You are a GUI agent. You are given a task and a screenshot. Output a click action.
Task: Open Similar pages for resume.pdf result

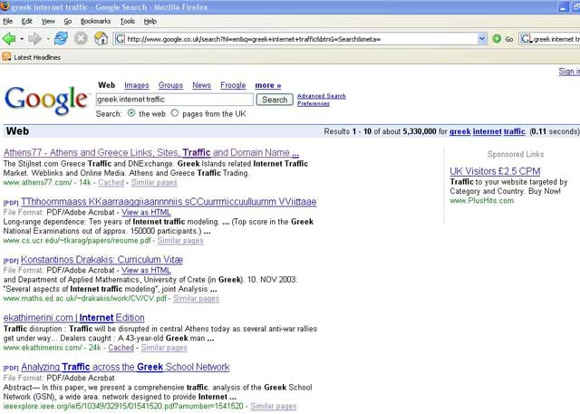tap(180, 240)
